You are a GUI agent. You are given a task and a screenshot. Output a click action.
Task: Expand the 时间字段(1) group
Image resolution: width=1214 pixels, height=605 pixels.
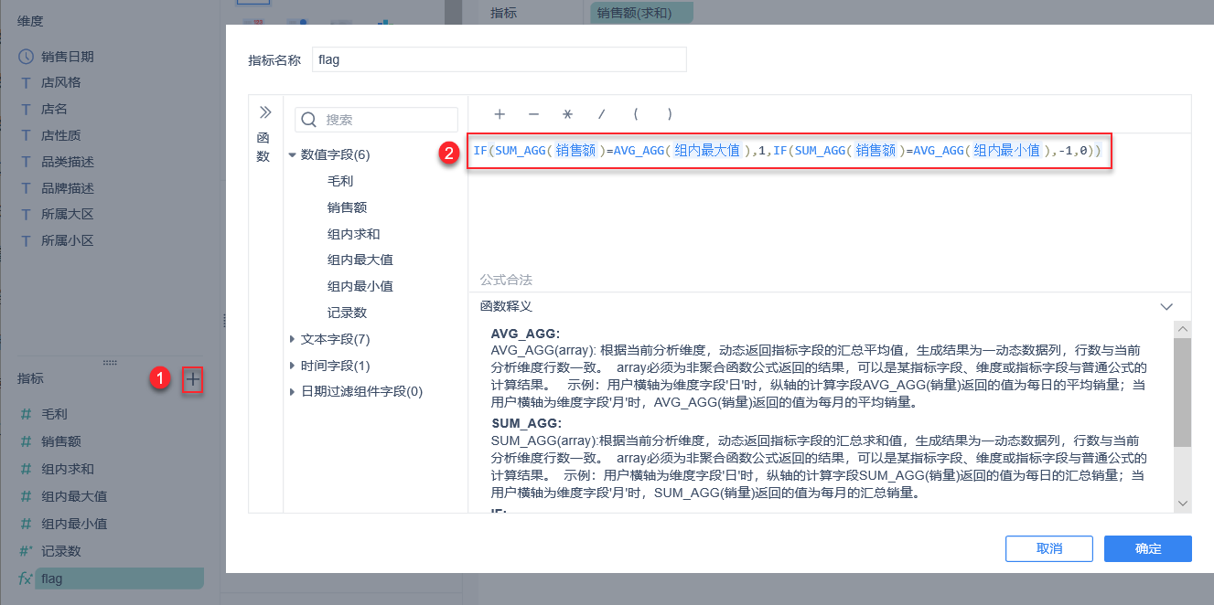point(293,366)
